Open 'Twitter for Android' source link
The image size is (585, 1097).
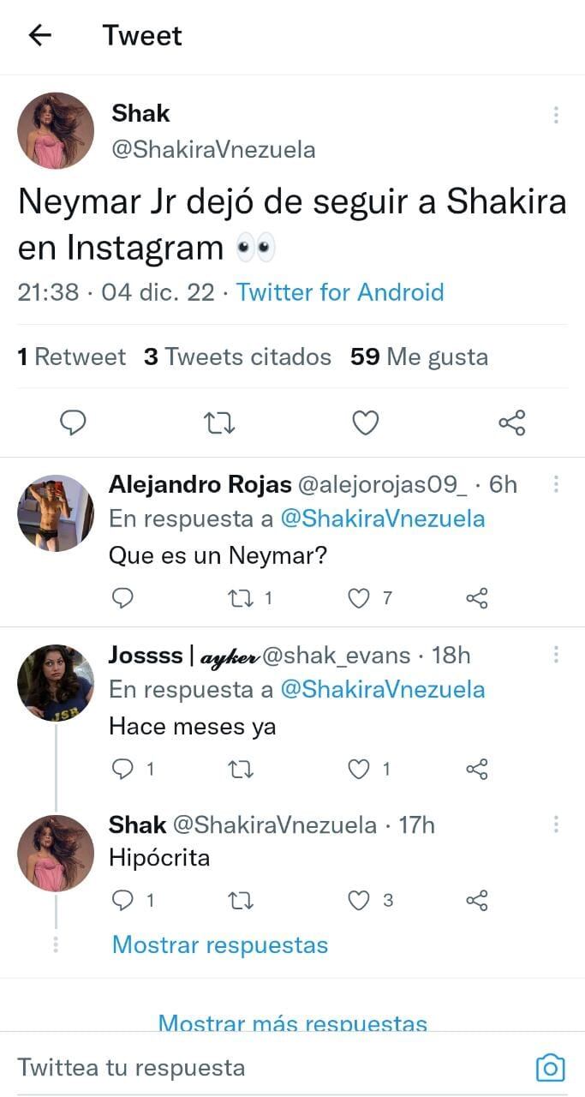(340, 292)
